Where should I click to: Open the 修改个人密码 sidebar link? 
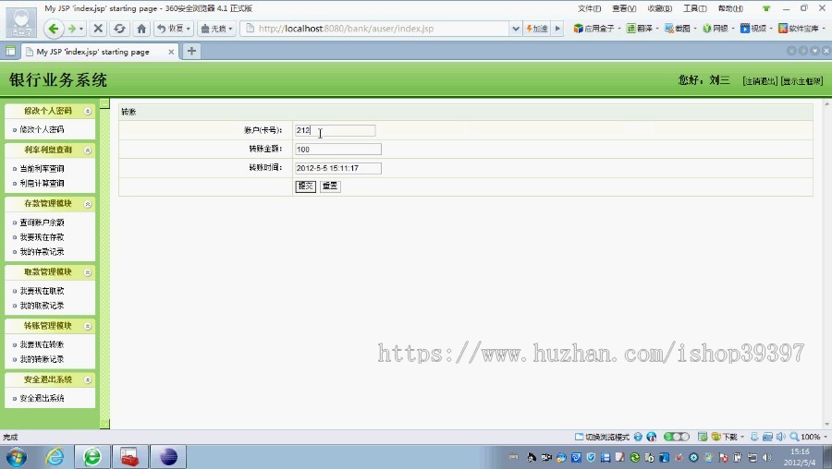point(42,129)
